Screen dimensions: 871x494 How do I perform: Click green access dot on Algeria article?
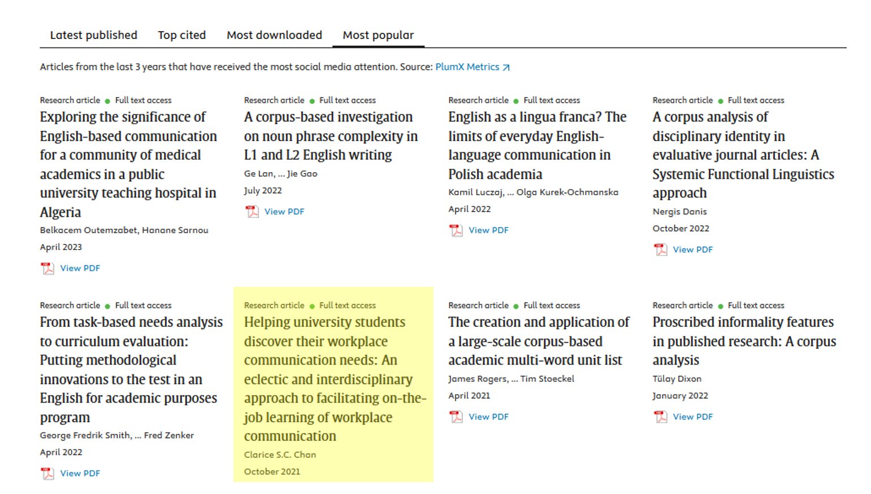tap(107, 101)
